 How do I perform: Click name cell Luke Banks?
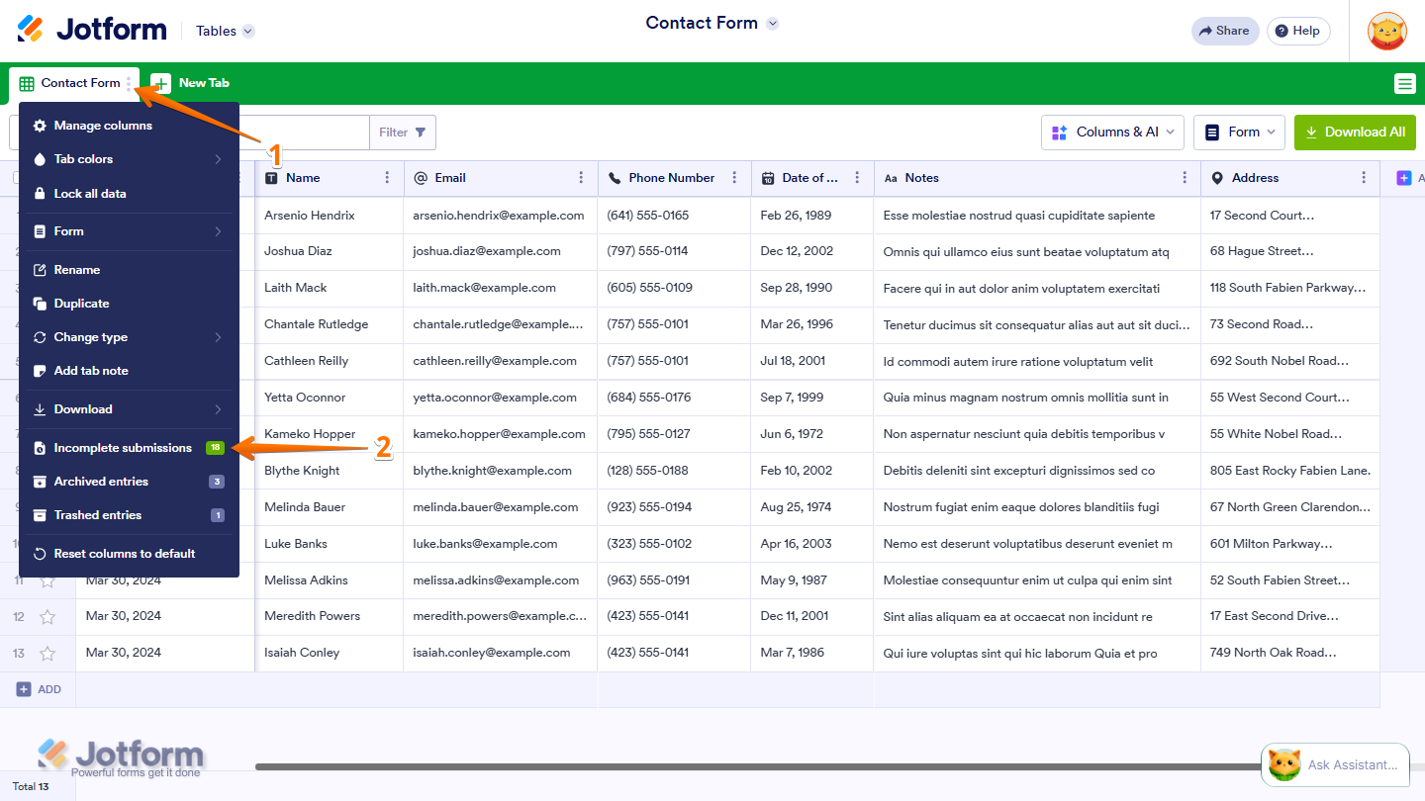330,544
